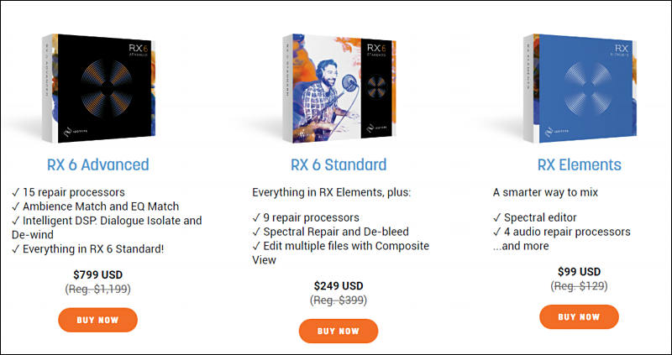Click the checkmark beside Ambience Match and EQ Match
Viewport: 672px width, 355px height.
(x=16, y=206)
